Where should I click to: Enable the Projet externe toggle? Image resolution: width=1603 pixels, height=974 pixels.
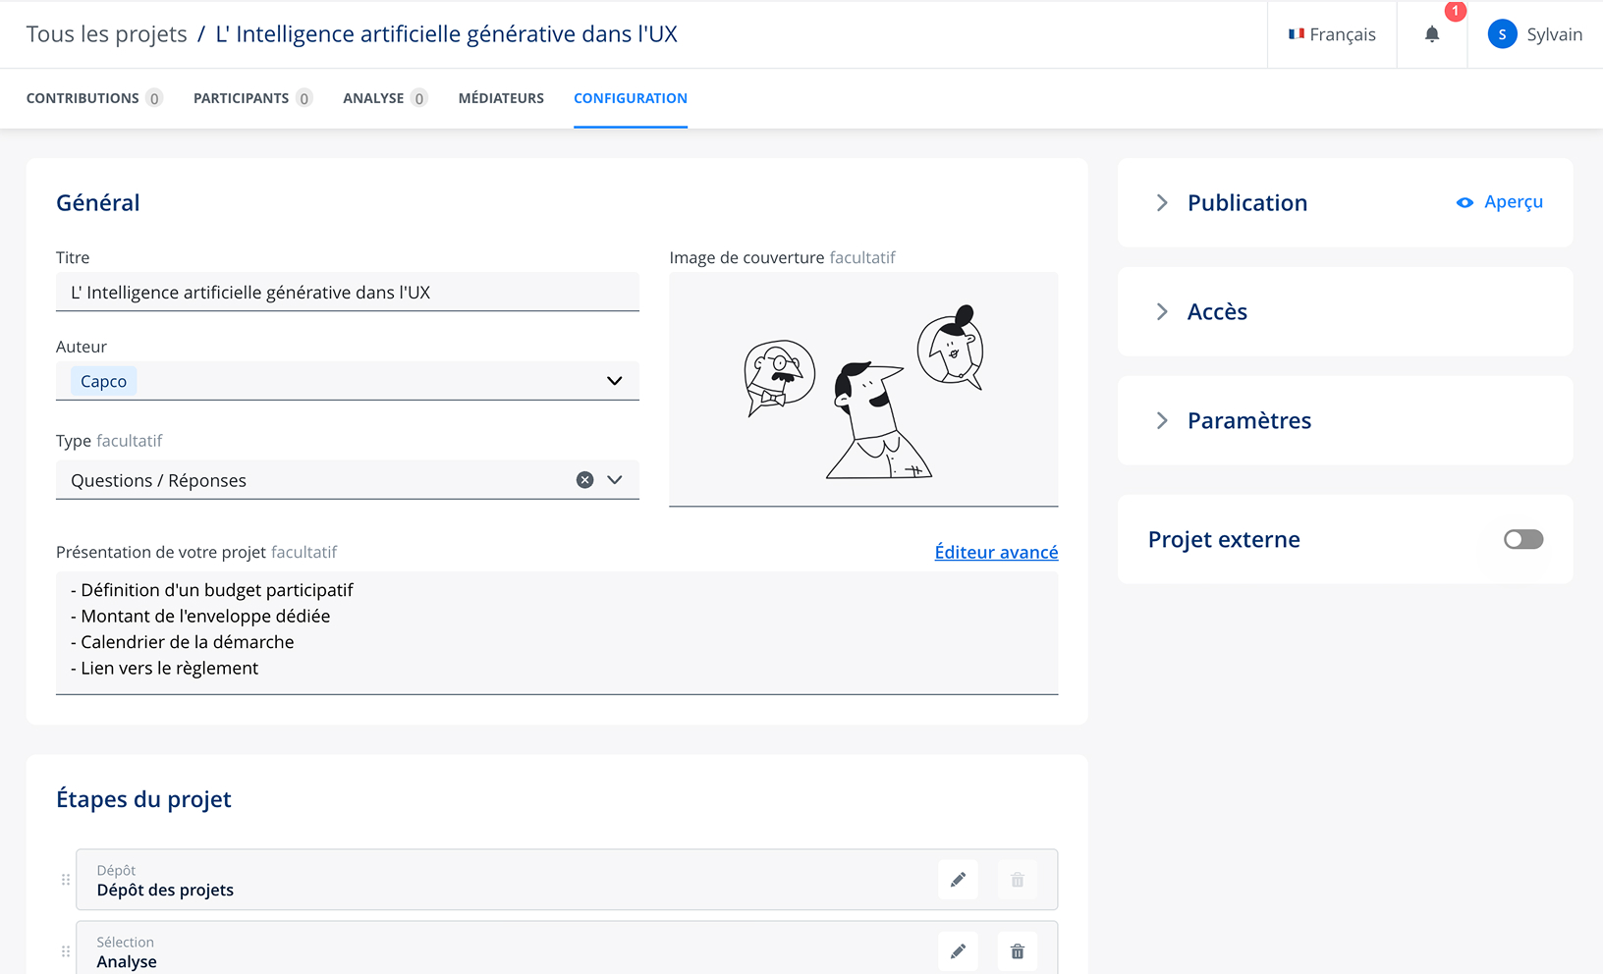pos(1522,540)
